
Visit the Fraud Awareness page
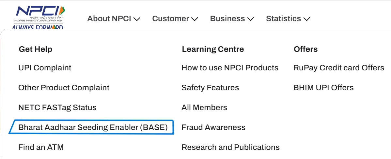(x=213, y=127)
